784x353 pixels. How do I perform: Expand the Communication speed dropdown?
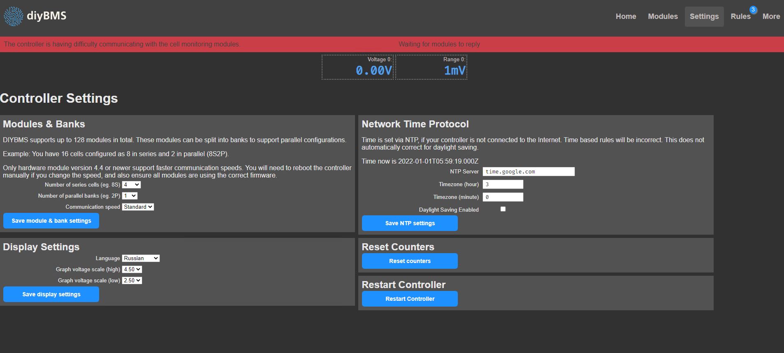(138, 207)
